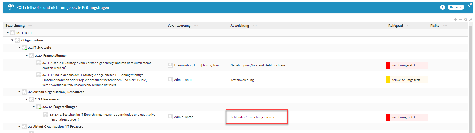475x133 pixels.
Task: Click the puzzle icon next to 3.2 IT-Strategie
Action: [x=24, y=48]
